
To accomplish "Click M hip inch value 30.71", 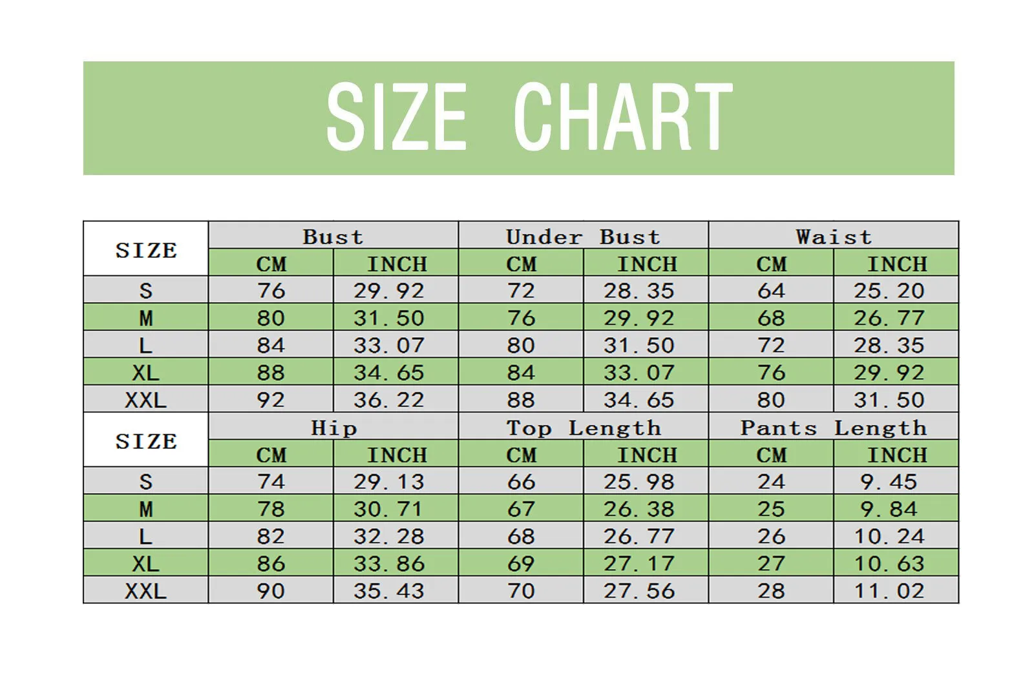I will 389,509.
